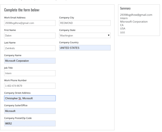162x132 pixels.
Task: Click the Company Street Address label
Action: click(17, 93)
